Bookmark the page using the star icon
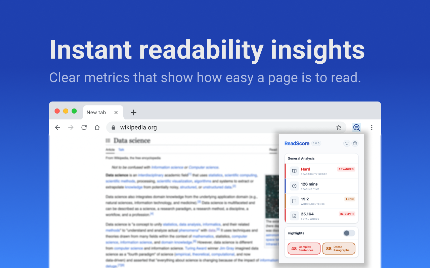 (x=339, y=127)
